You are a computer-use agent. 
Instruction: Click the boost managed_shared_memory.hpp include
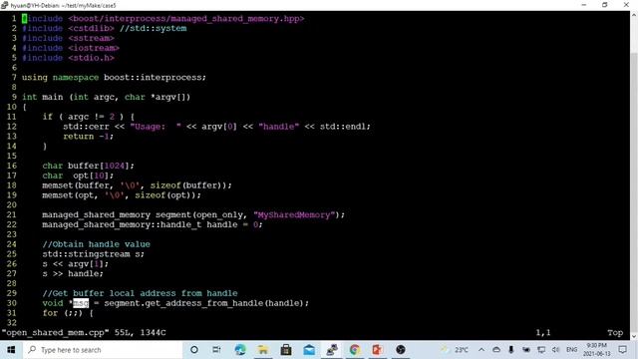click(x=186, y=19)
